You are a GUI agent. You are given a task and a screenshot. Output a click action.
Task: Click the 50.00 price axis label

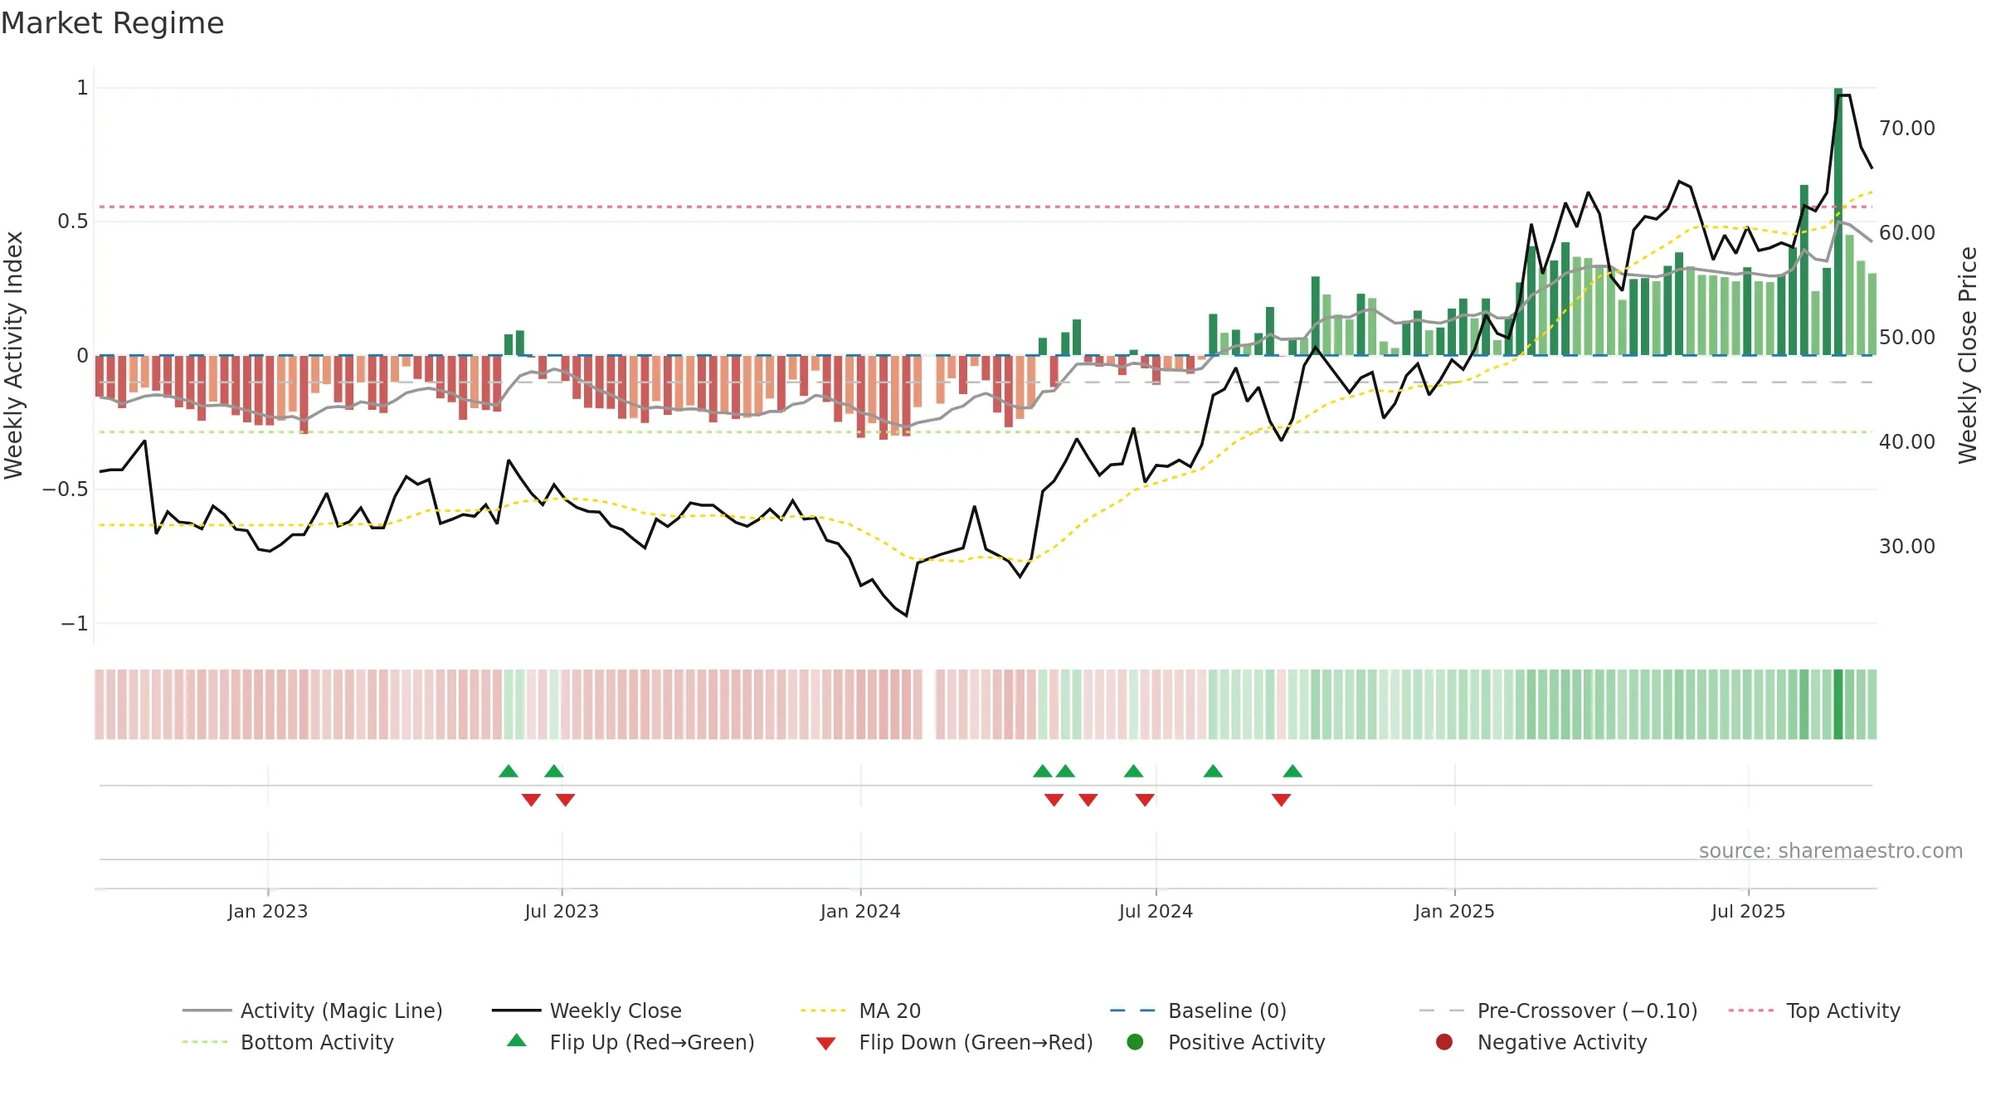click(1907, 338)
